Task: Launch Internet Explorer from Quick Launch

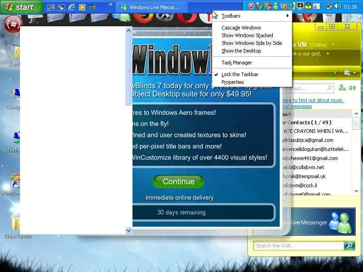Action: point(72,7)
